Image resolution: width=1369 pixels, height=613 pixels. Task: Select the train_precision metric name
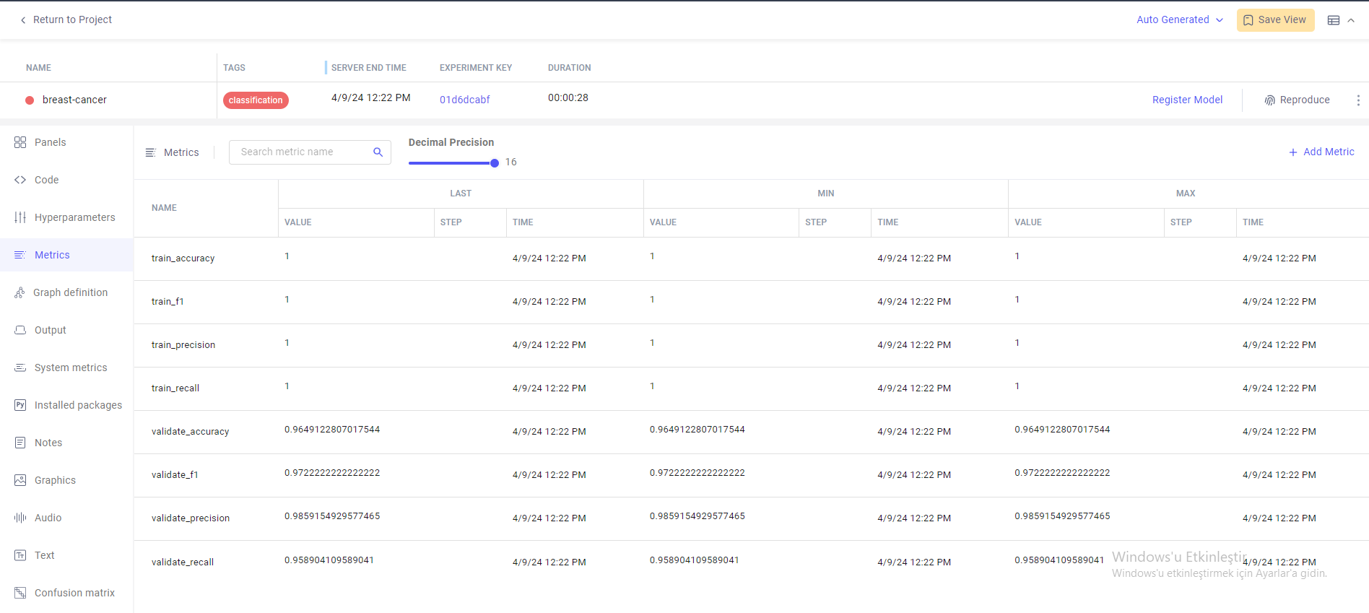(x=183, y=345)
